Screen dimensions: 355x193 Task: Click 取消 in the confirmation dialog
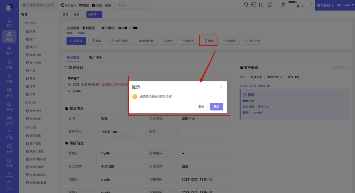coord(201,107)
